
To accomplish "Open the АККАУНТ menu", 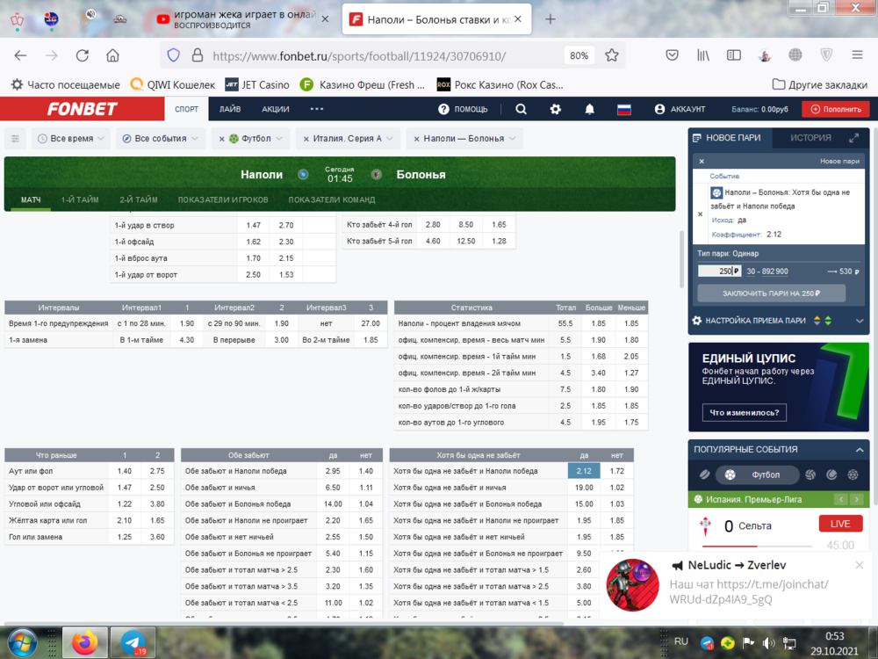I will (680, 109).
